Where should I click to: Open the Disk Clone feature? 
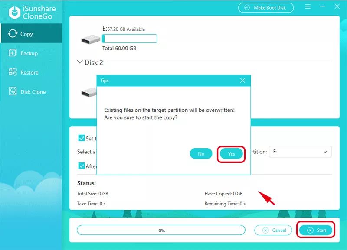30,91
